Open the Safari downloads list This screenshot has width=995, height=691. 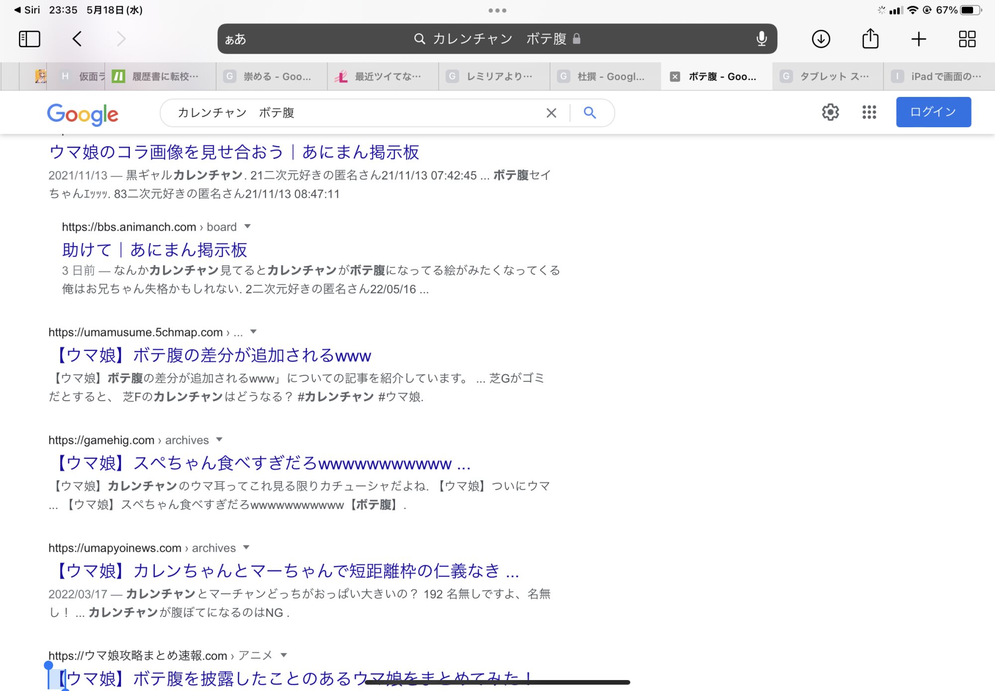(x=821, y=39)
